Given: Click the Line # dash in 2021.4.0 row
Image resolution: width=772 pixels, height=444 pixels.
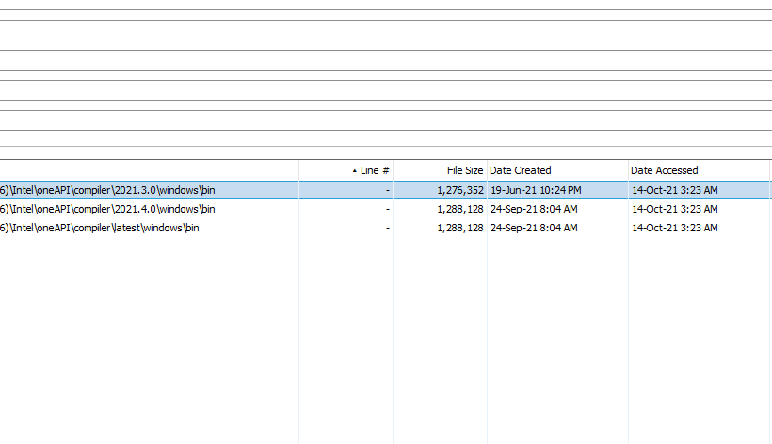Looking at the screenshot, I should coord(387,209).
